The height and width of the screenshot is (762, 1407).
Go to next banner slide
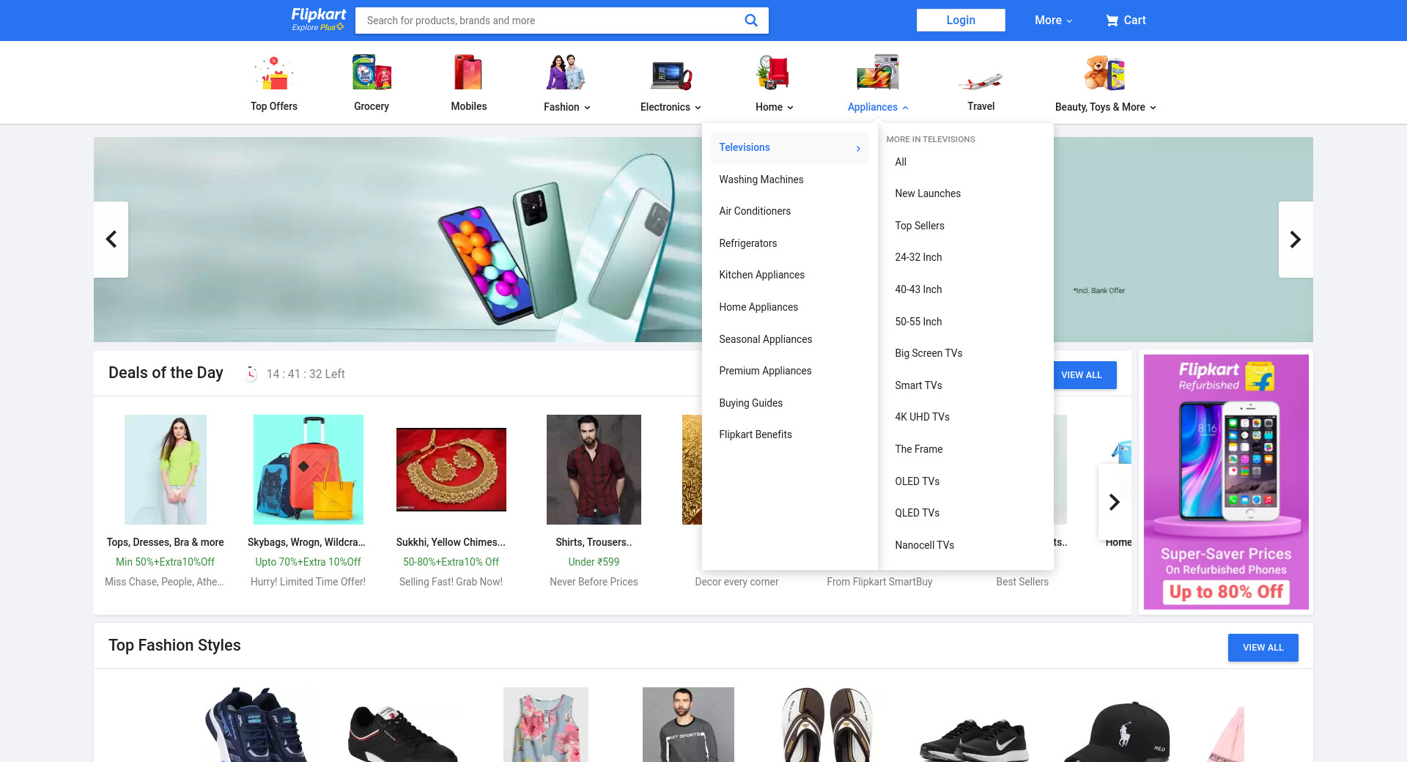pyautogui.click(x=1296, y=240)
